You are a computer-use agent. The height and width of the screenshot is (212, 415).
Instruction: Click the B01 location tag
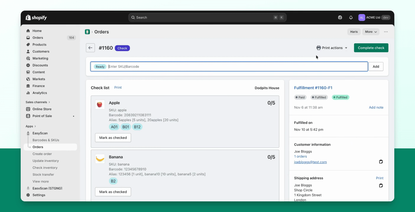click(126, 127)
